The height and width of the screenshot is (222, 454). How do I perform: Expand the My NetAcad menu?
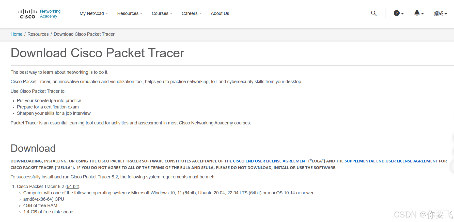click(94, 13)
